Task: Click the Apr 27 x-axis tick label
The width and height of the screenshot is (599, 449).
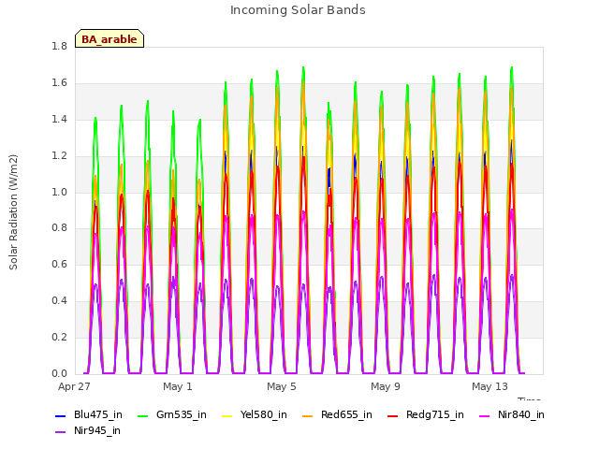Action: click(x=74, y=386)
